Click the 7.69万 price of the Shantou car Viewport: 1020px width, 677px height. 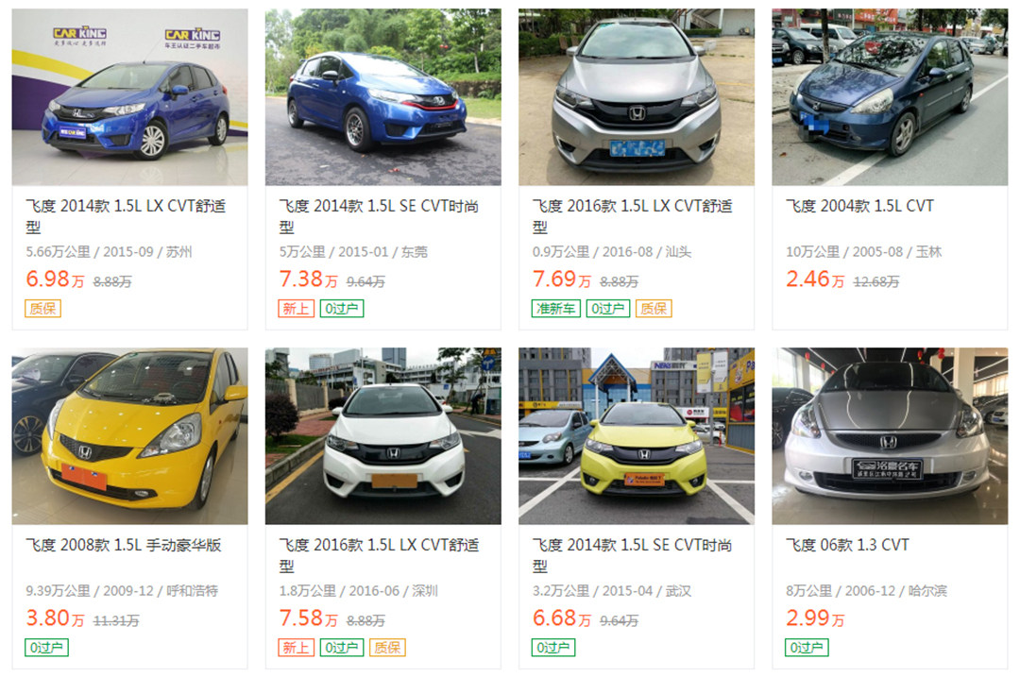coord(561,279)
